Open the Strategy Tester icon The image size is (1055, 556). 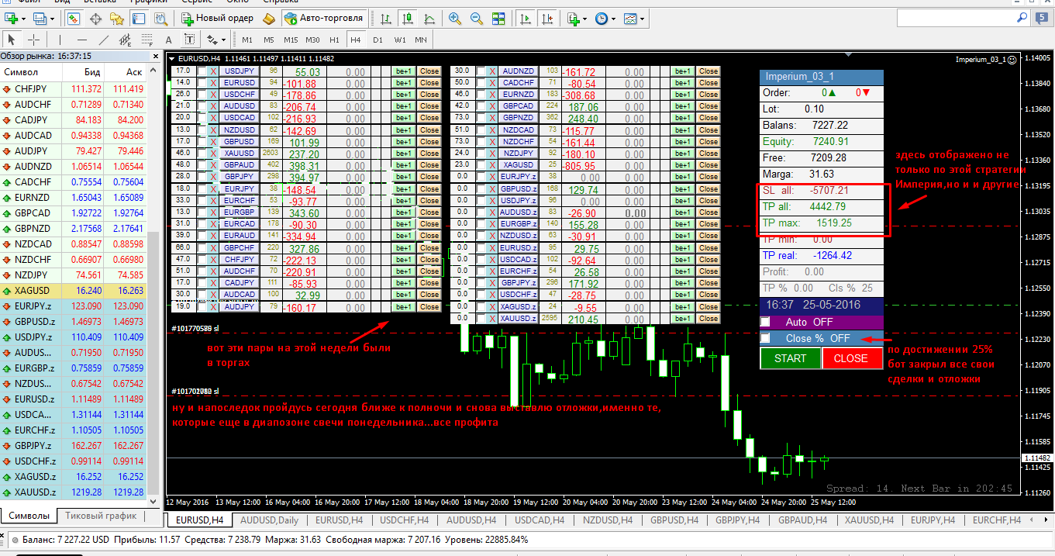coord(163,17)
